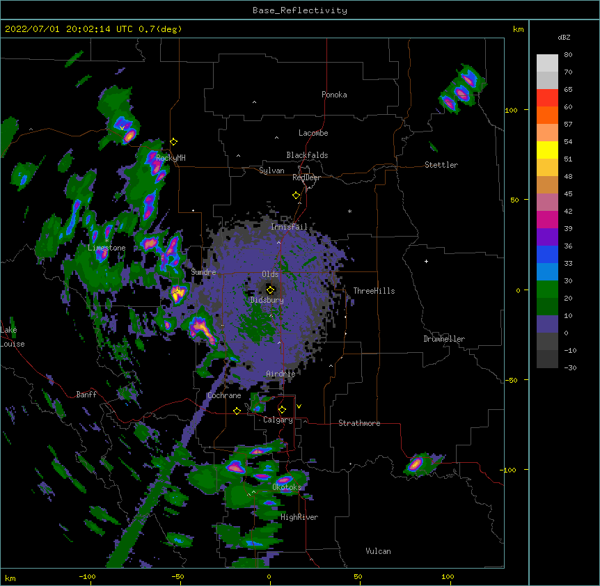Click the Base_Reflectivity title text

300,10
